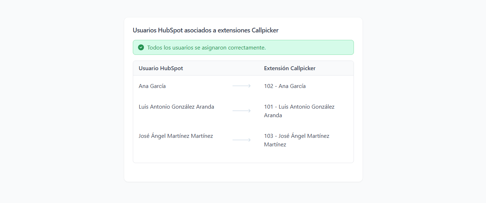This screenshot has height=203, width=486.
Task: Click the word 'Callpicker' in the card title
Action: (x=265, y=30)
